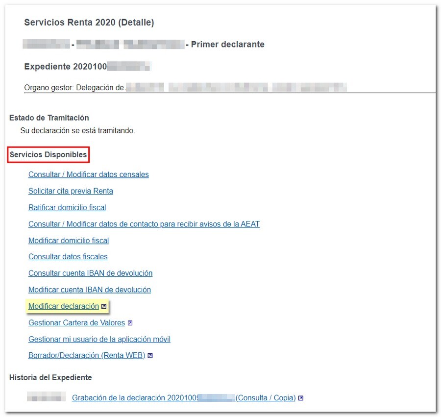Screen dimensions: 441x417
Task: Open datos de contacto para avisos AEAT link
Action: [144, 224]
